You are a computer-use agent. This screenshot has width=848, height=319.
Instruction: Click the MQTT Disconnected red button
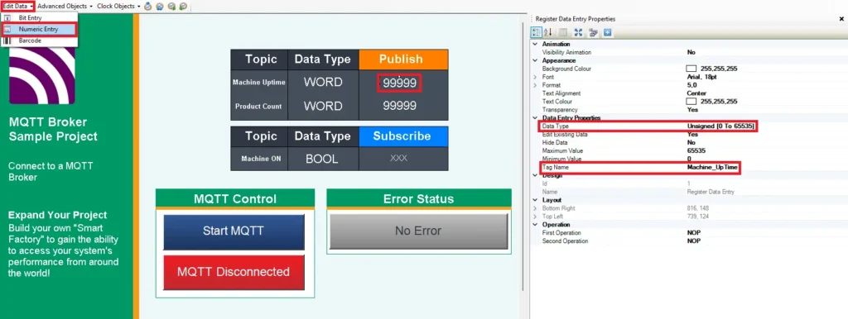pyautogui.click(x=234, y=272)
